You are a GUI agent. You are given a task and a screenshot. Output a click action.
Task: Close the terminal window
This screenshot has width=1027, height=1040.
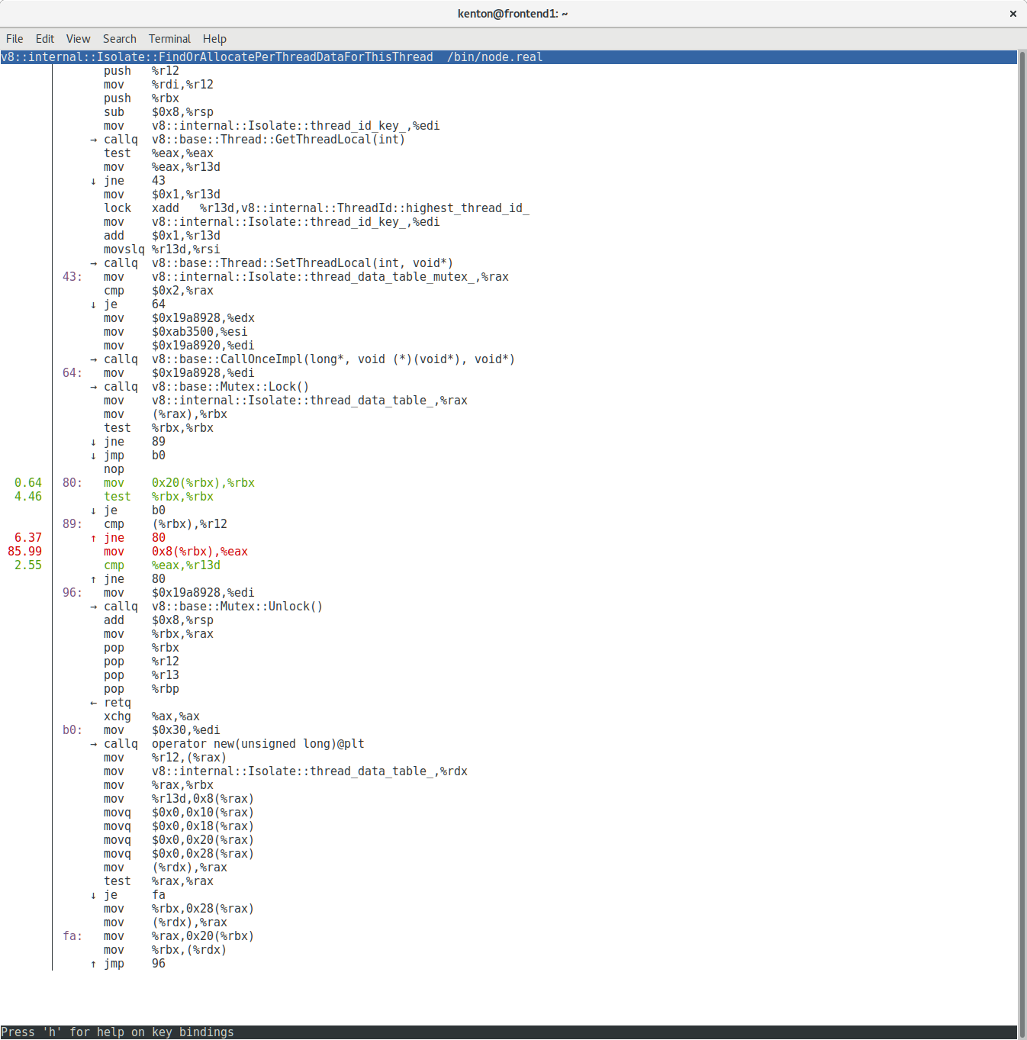[x=1013, y=14]
